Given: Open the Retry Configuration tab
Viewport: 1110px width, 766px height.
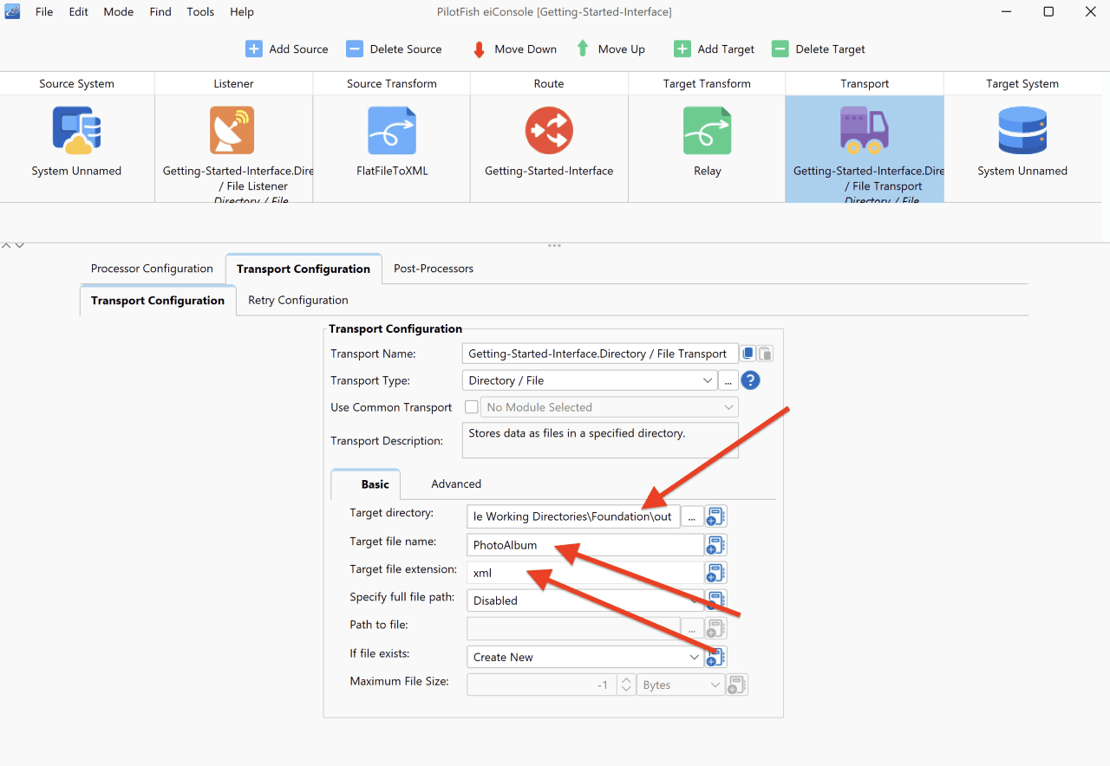Looking at the screenshot, I should (x=298, y=300).
